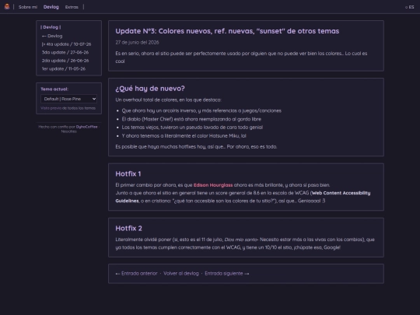Screen dimensions: 420x315
Task: Go back via ← Devlog sidebar link
Action: (52, 36)
